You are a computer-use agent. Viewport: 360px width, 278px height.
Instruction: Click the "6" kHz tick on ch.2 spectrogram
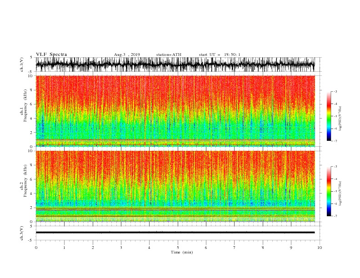point(32,179)
